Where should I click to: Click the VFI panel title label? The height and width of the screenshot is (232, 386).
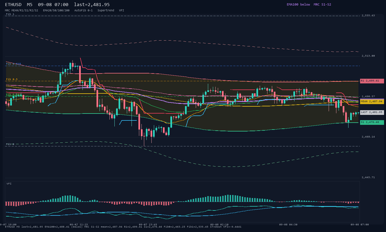click(9, 184)
